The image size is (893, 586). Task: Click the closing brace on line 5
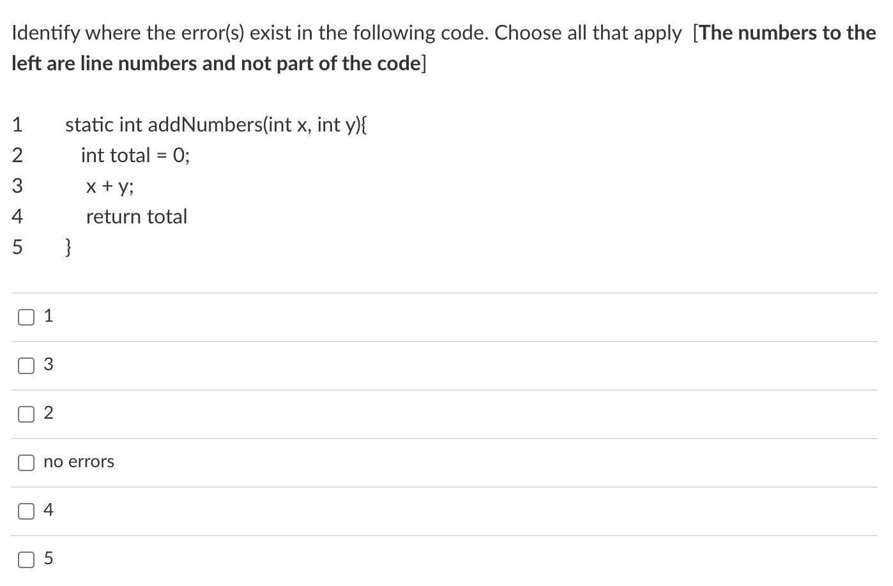pos(67,247)
